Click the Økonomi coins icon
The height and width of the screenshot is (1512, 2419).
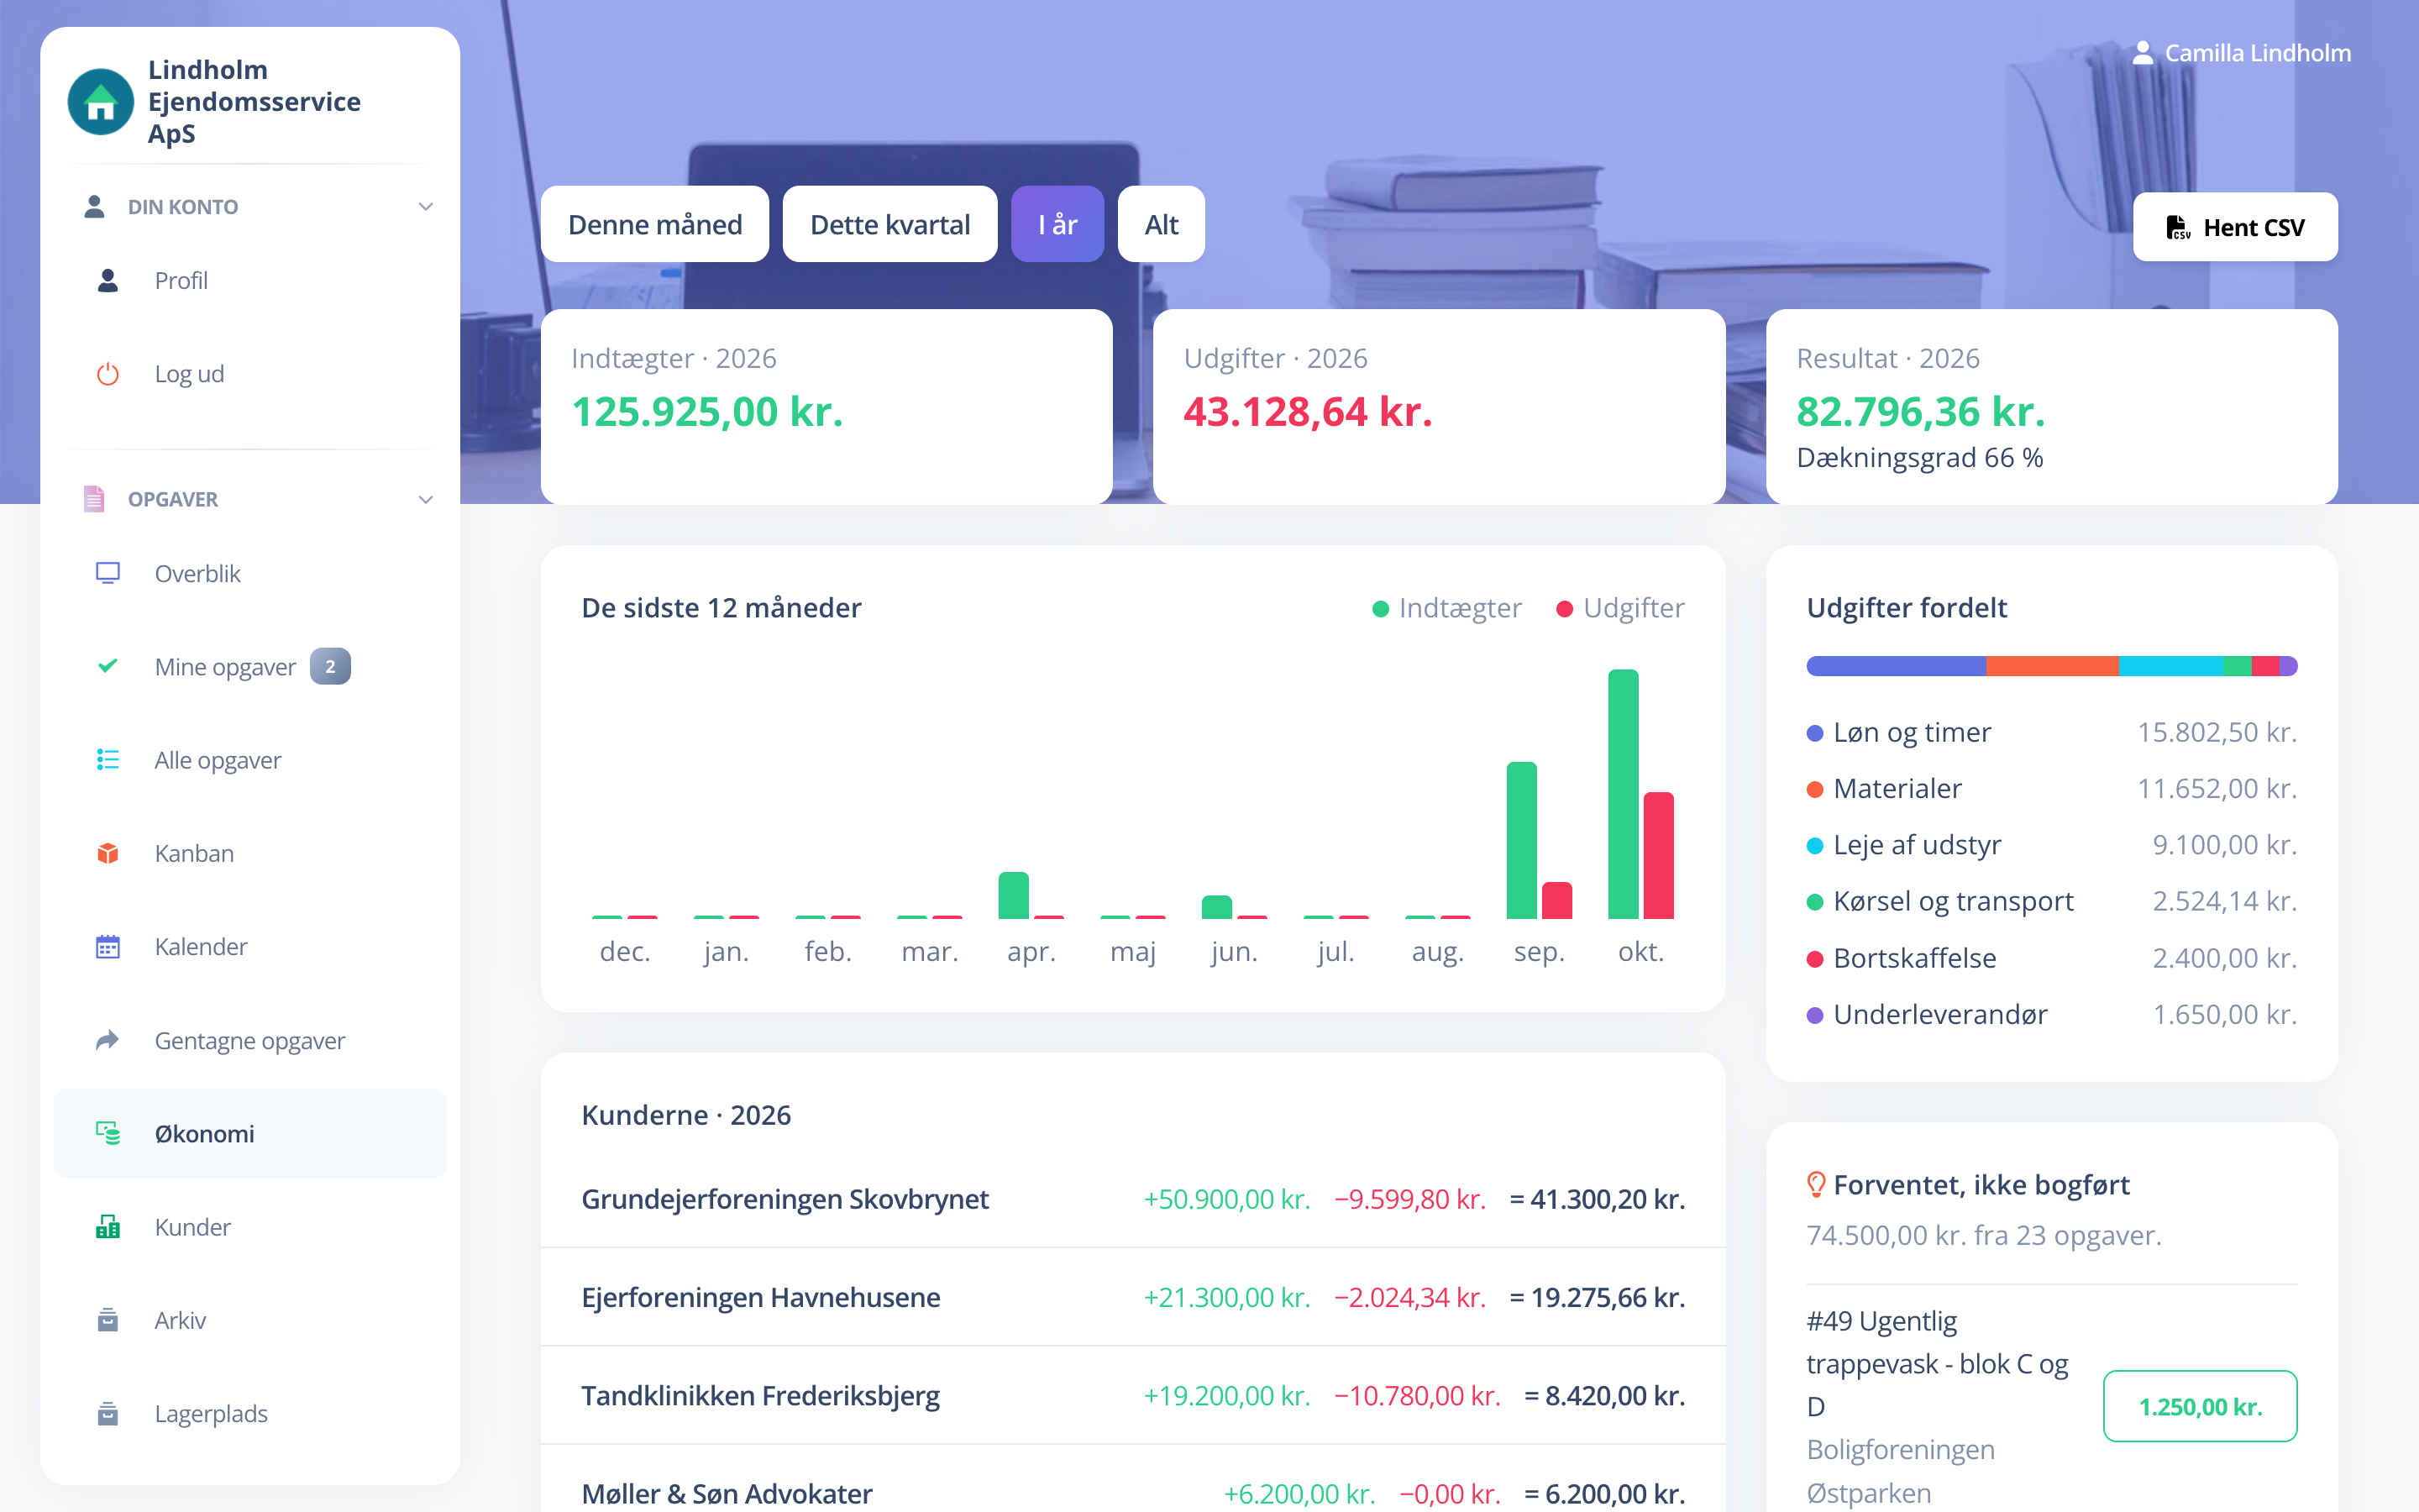click(x=108, y=1133)
